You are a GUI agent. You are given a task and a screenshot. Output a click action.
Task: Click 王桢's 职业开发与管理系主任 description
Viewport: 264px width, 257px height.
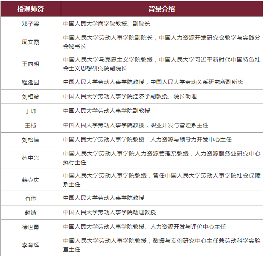tap(136, 126)
